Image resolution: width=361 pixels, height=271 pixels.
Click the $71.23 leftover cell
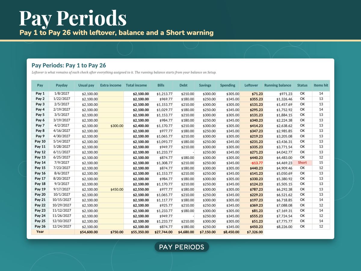click(251, 94)
